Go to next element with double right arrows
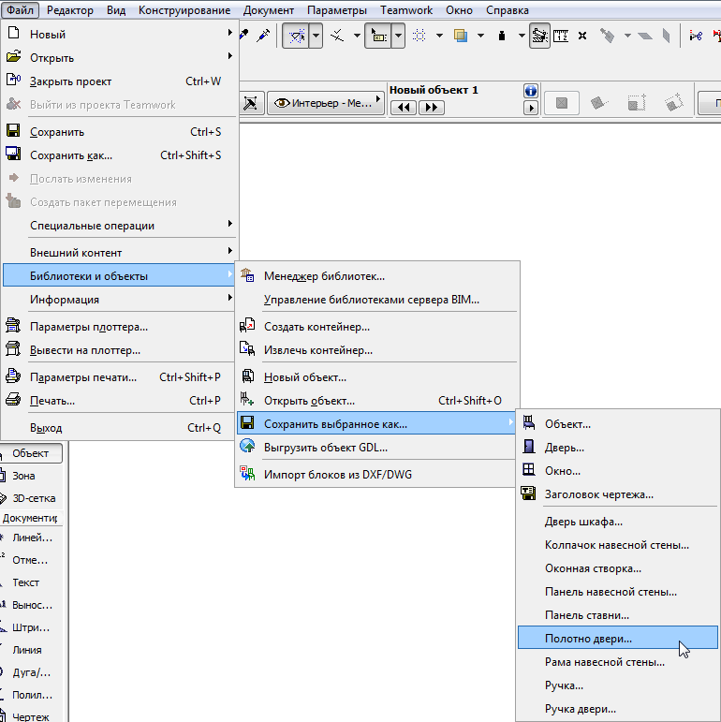Viewport: 721px width, 722px height. 432,108
